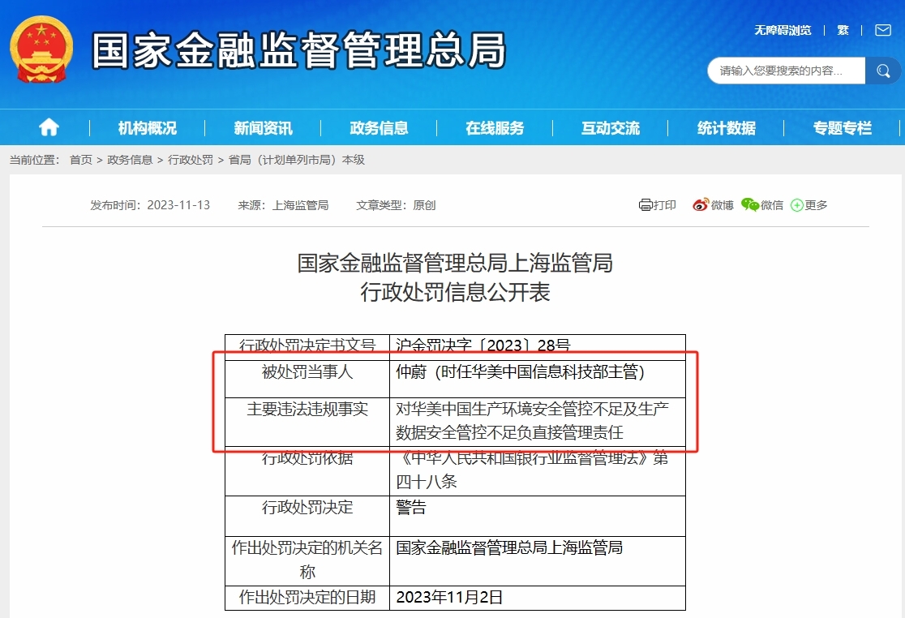Click source text 上海监管局
The height and width of the screenshot is (618, 905).
[300, 205]
